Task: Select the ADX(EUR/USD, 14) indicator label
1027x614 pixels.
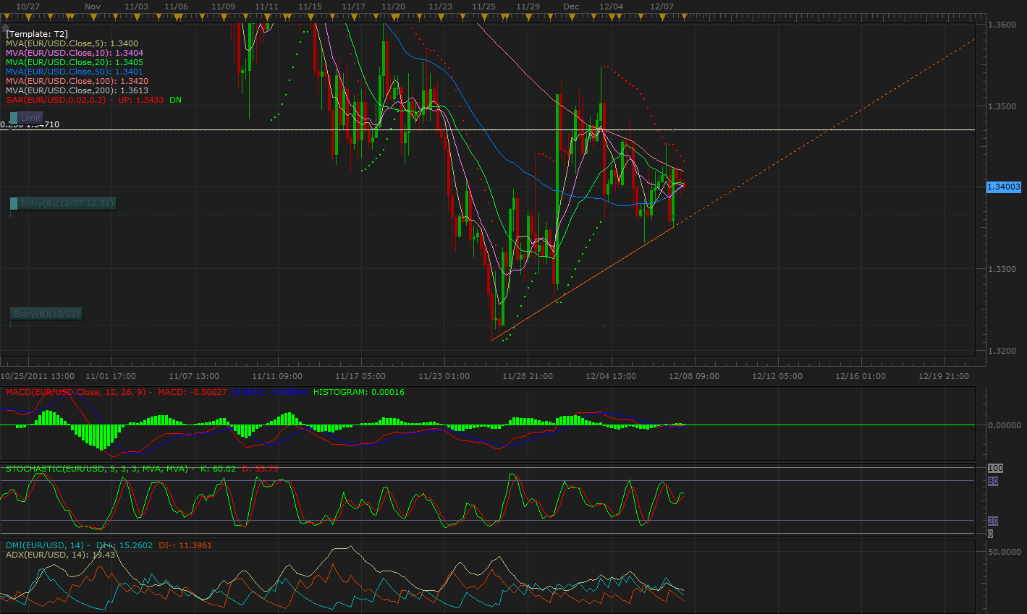Action: [x=45, y=555]
